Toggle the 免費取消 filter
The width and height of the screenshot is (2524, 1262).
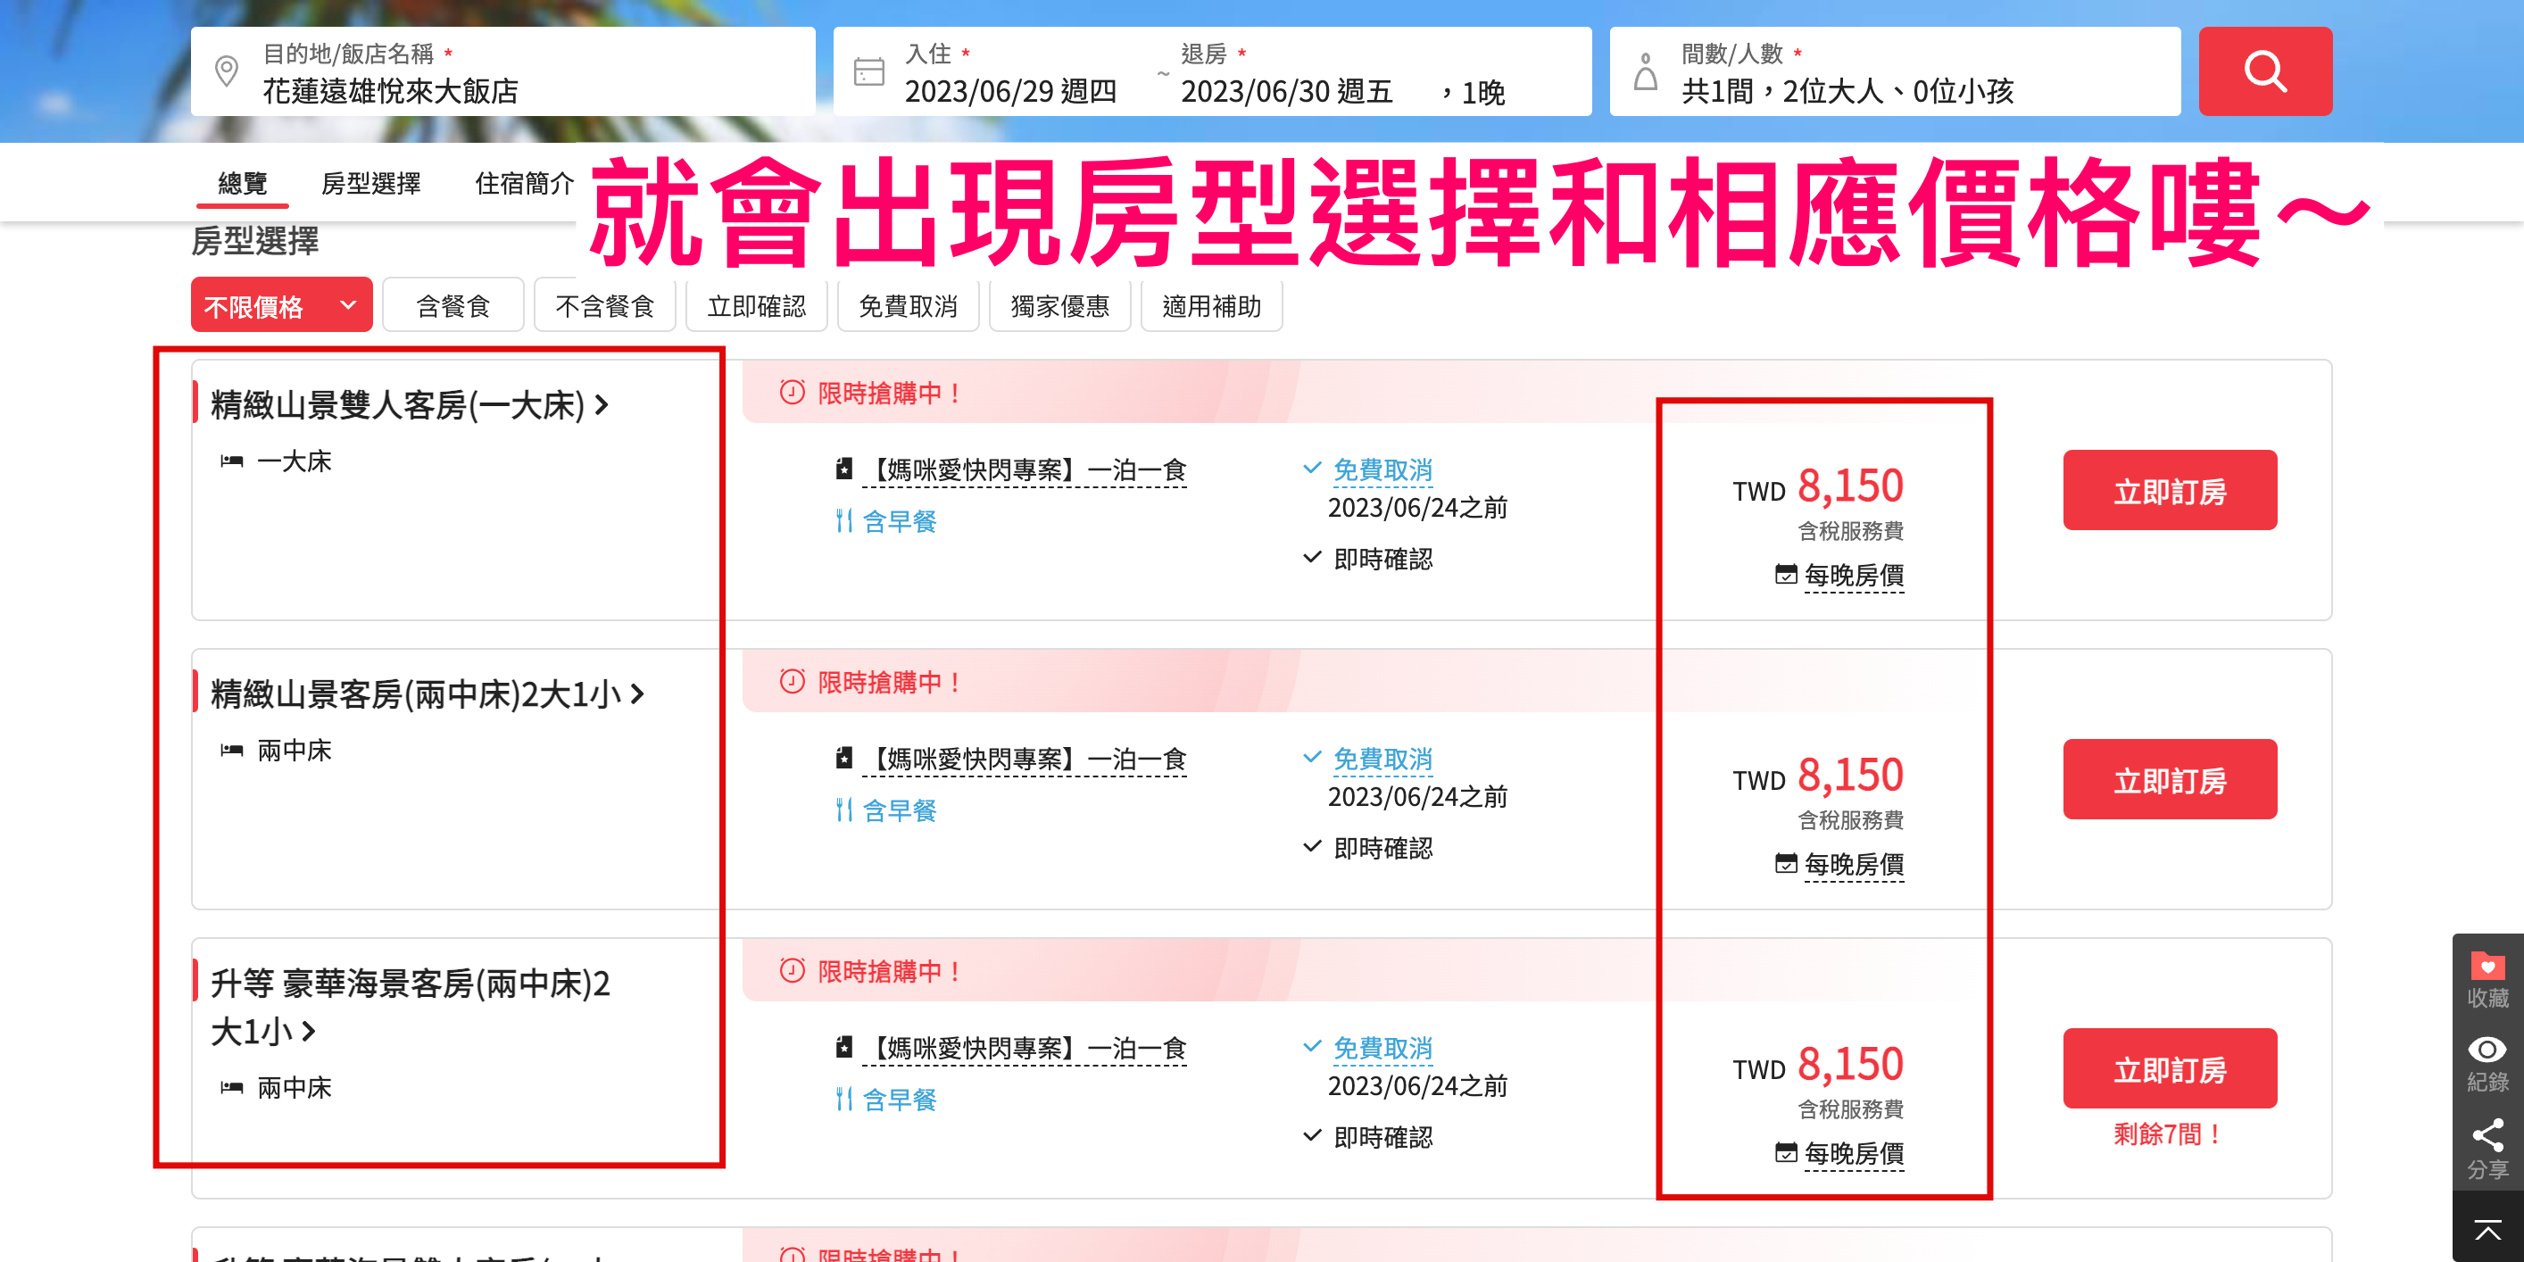[908, 307]
